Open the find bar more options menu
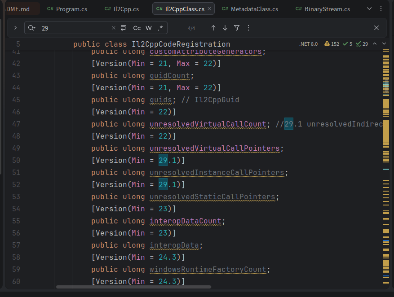 click(248, 28)
